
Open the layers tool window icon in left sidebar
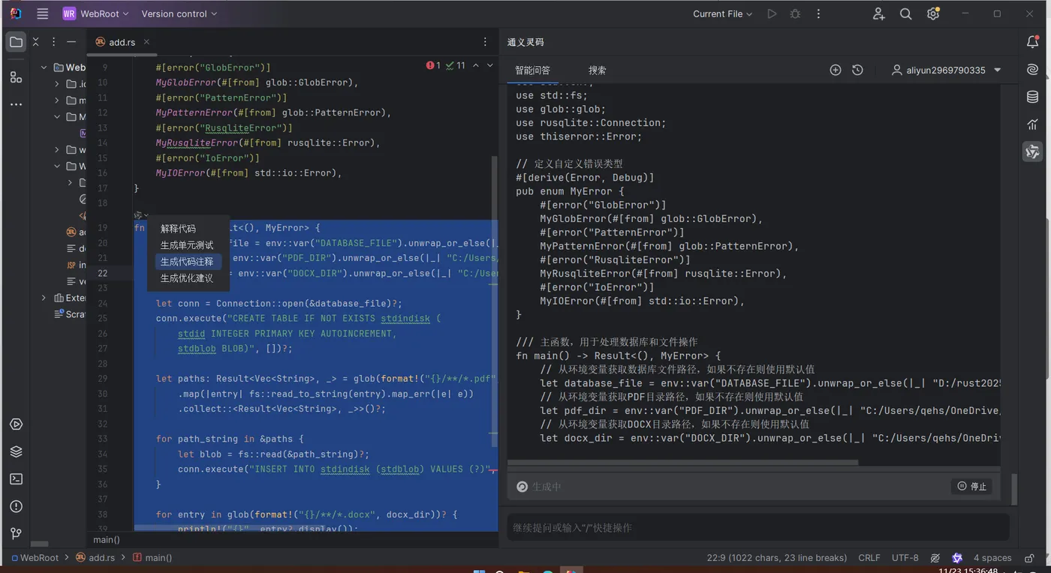[x=16, y=451]
